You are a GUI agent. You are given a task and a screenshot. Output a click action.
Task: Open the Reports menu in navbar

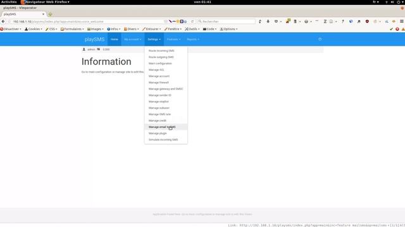click(193, 39)
